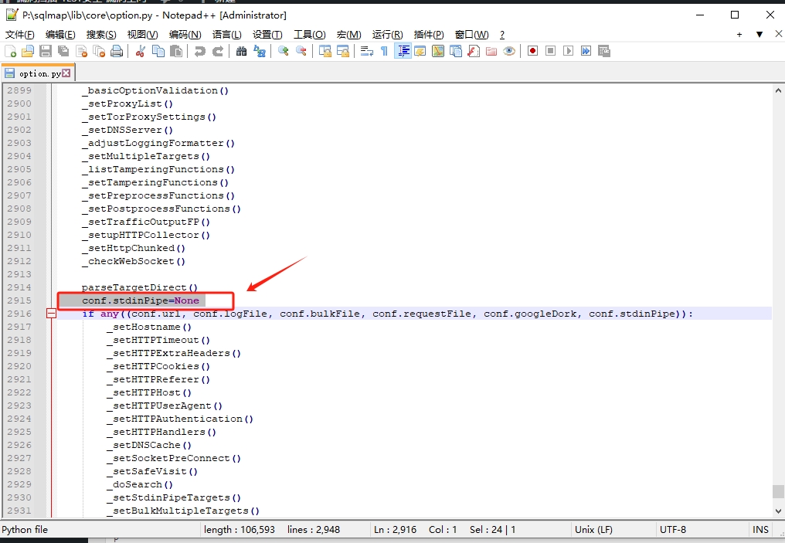Paste with the clipboard toolbar icon
785x543 pixels.
click(x=175, y=51)
